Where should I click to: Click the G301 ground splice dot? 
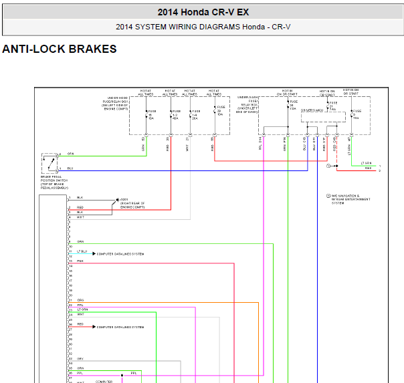tap(117, 200)
